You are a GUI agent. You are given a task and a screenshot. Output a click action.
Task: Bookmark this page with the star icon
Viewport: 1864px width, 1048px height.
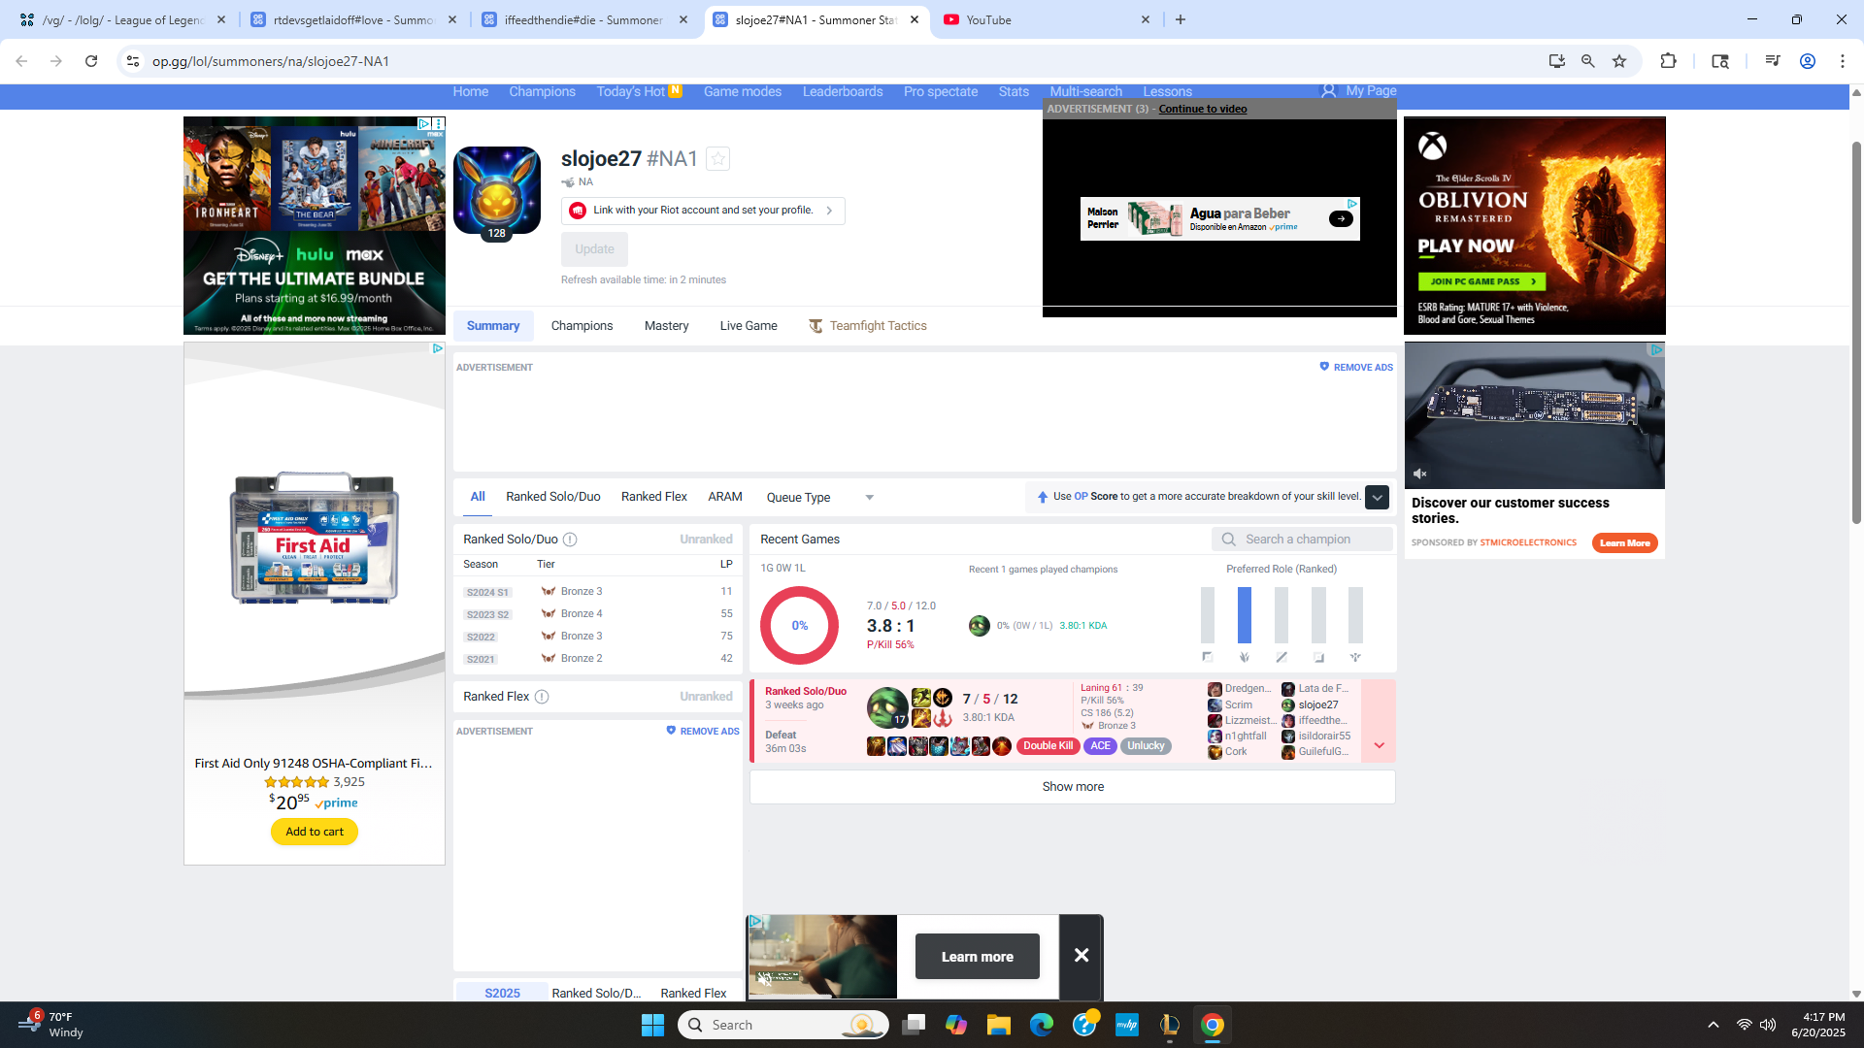pyautogui.click(x=1619, y=61)
